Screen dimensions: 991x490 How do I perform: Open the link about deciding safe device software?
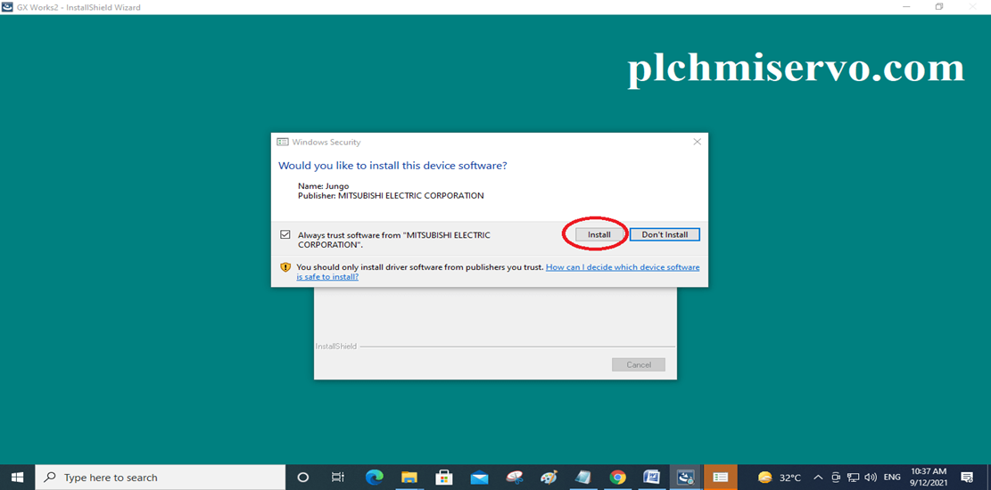[498, 272]
